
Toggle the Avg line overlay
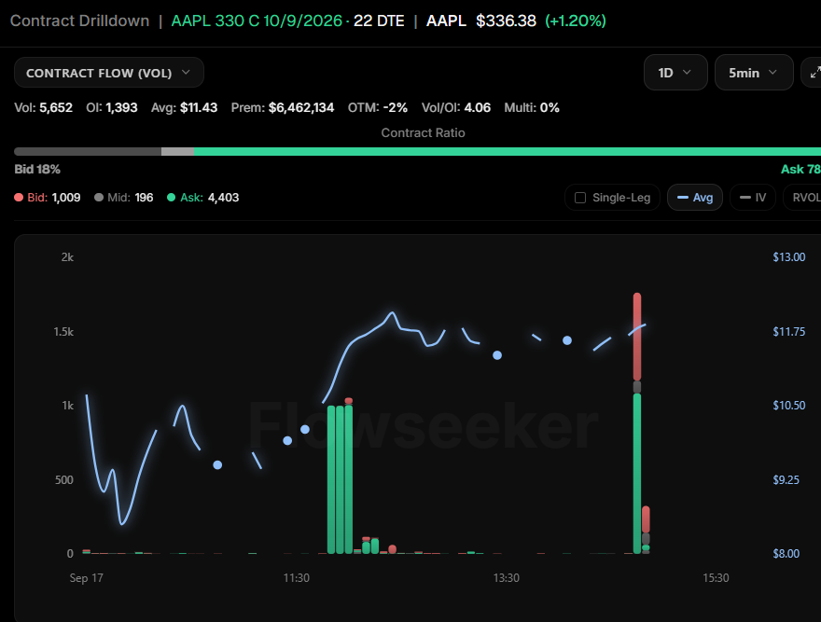pyautogui.click(x=695, y=198)
